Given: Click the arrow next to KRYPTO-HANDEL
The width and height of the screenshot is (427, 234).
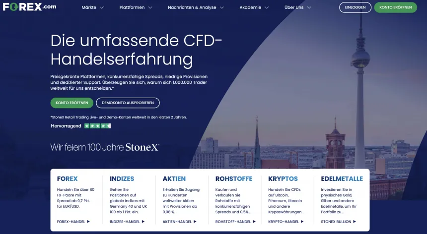Looking at the screenshot, I should click(x=302, y=222).
